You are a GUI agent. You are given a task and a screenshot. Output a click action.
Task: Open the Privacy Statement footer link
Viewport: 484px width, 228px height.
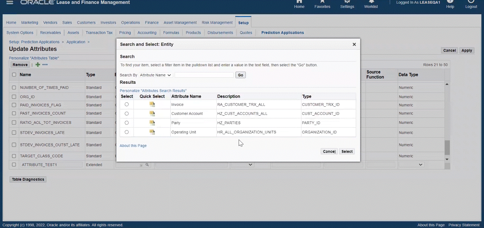(x=464, y=225)
